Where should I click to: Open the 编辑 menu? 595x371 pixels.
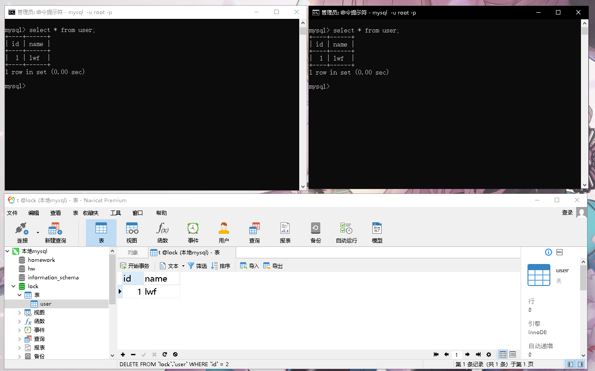[34, 213]
